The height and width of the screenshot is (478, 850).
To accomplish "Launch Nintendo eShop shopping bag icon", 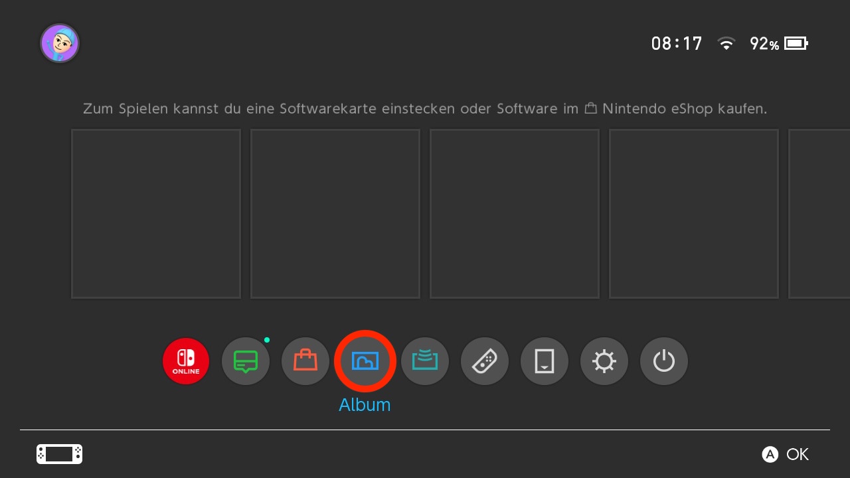I will 305,362.
